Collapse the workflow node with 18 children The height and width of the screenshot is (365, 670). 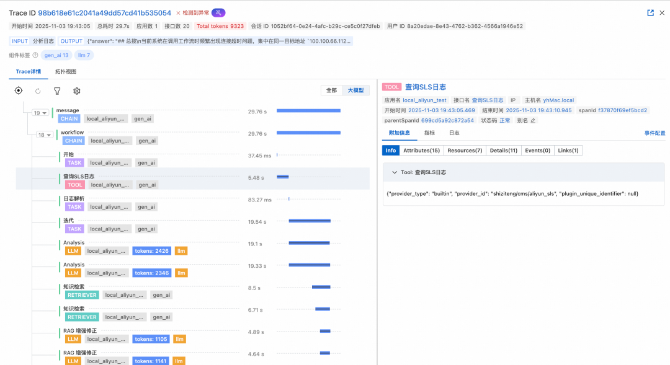pos(44,135)
